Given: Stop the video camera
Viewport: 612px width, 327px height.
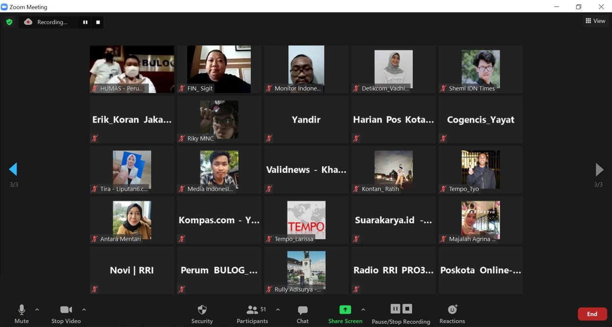Looking at the screenshot, I should [66, 314].
